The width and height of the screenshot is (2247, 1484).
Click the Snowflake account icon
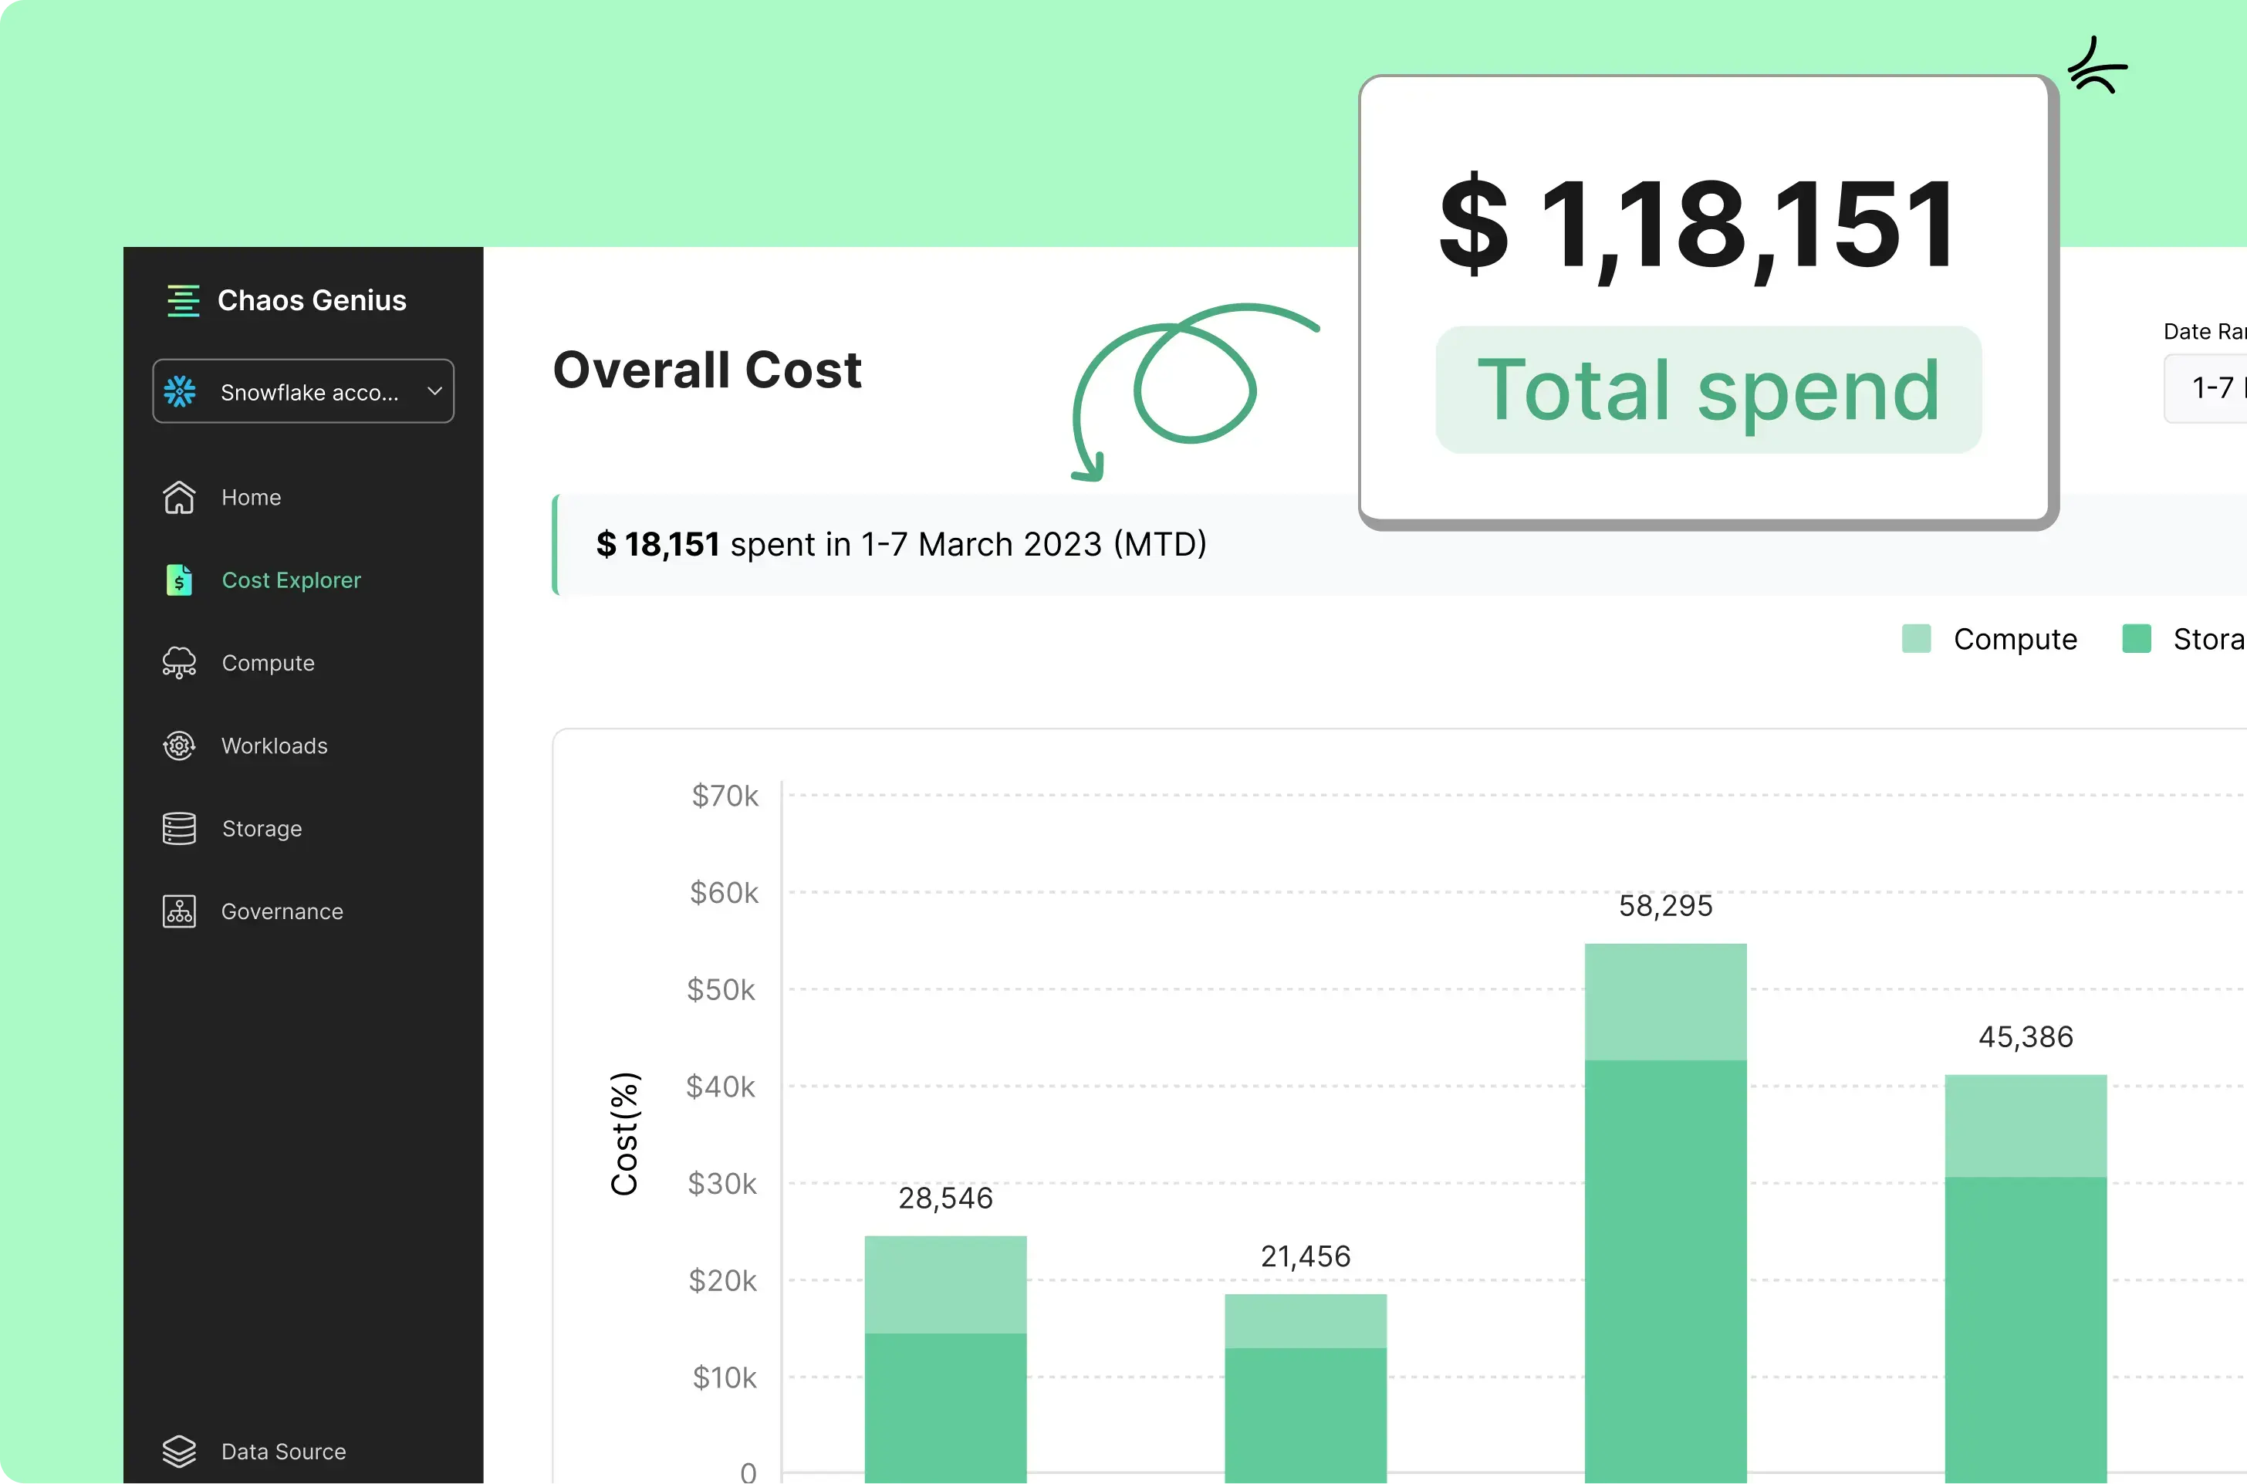[x=180, y=391]
